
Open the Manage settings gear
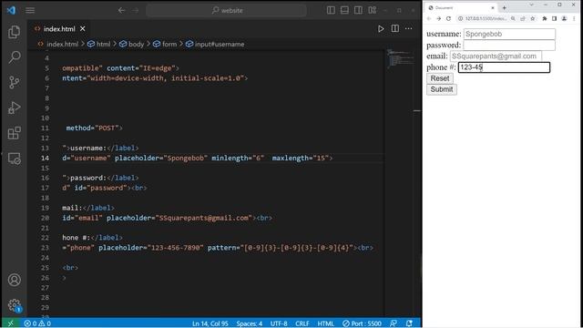point(15,305)
